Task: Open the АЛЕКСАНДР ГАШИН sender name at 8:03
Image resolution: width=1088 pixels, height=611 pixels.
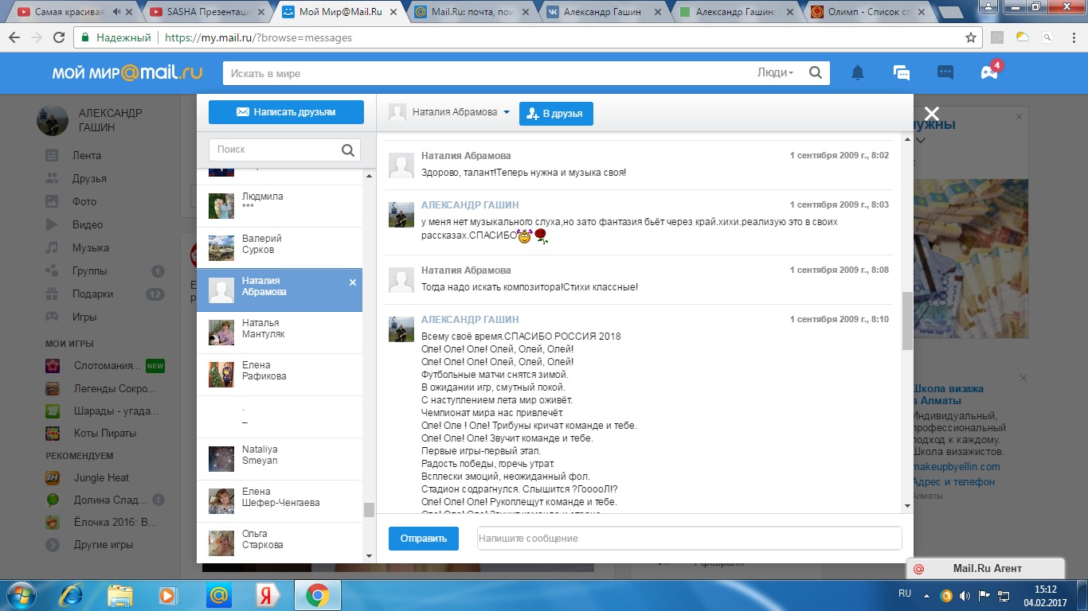Action: tap(468, 205)
